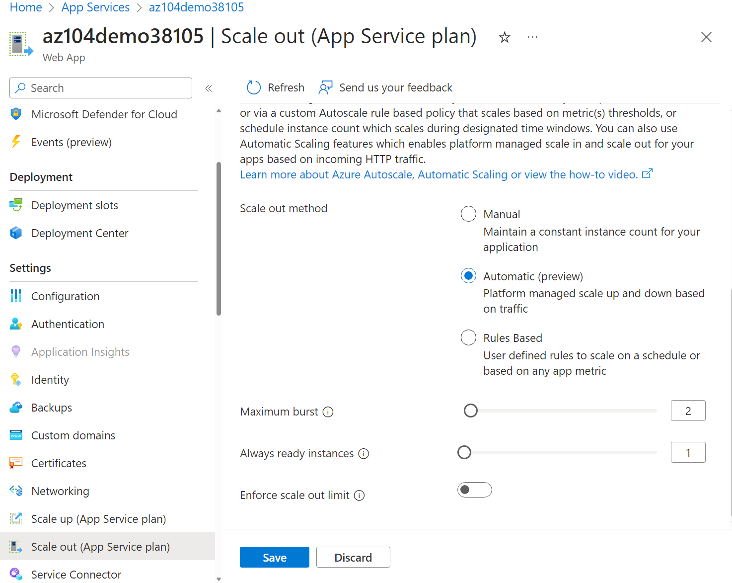Image resolution: width=732 pixels, height=583 pixels.
Task: Enable the Enforce scale out limit toggle
Action: tap(474, 490)
